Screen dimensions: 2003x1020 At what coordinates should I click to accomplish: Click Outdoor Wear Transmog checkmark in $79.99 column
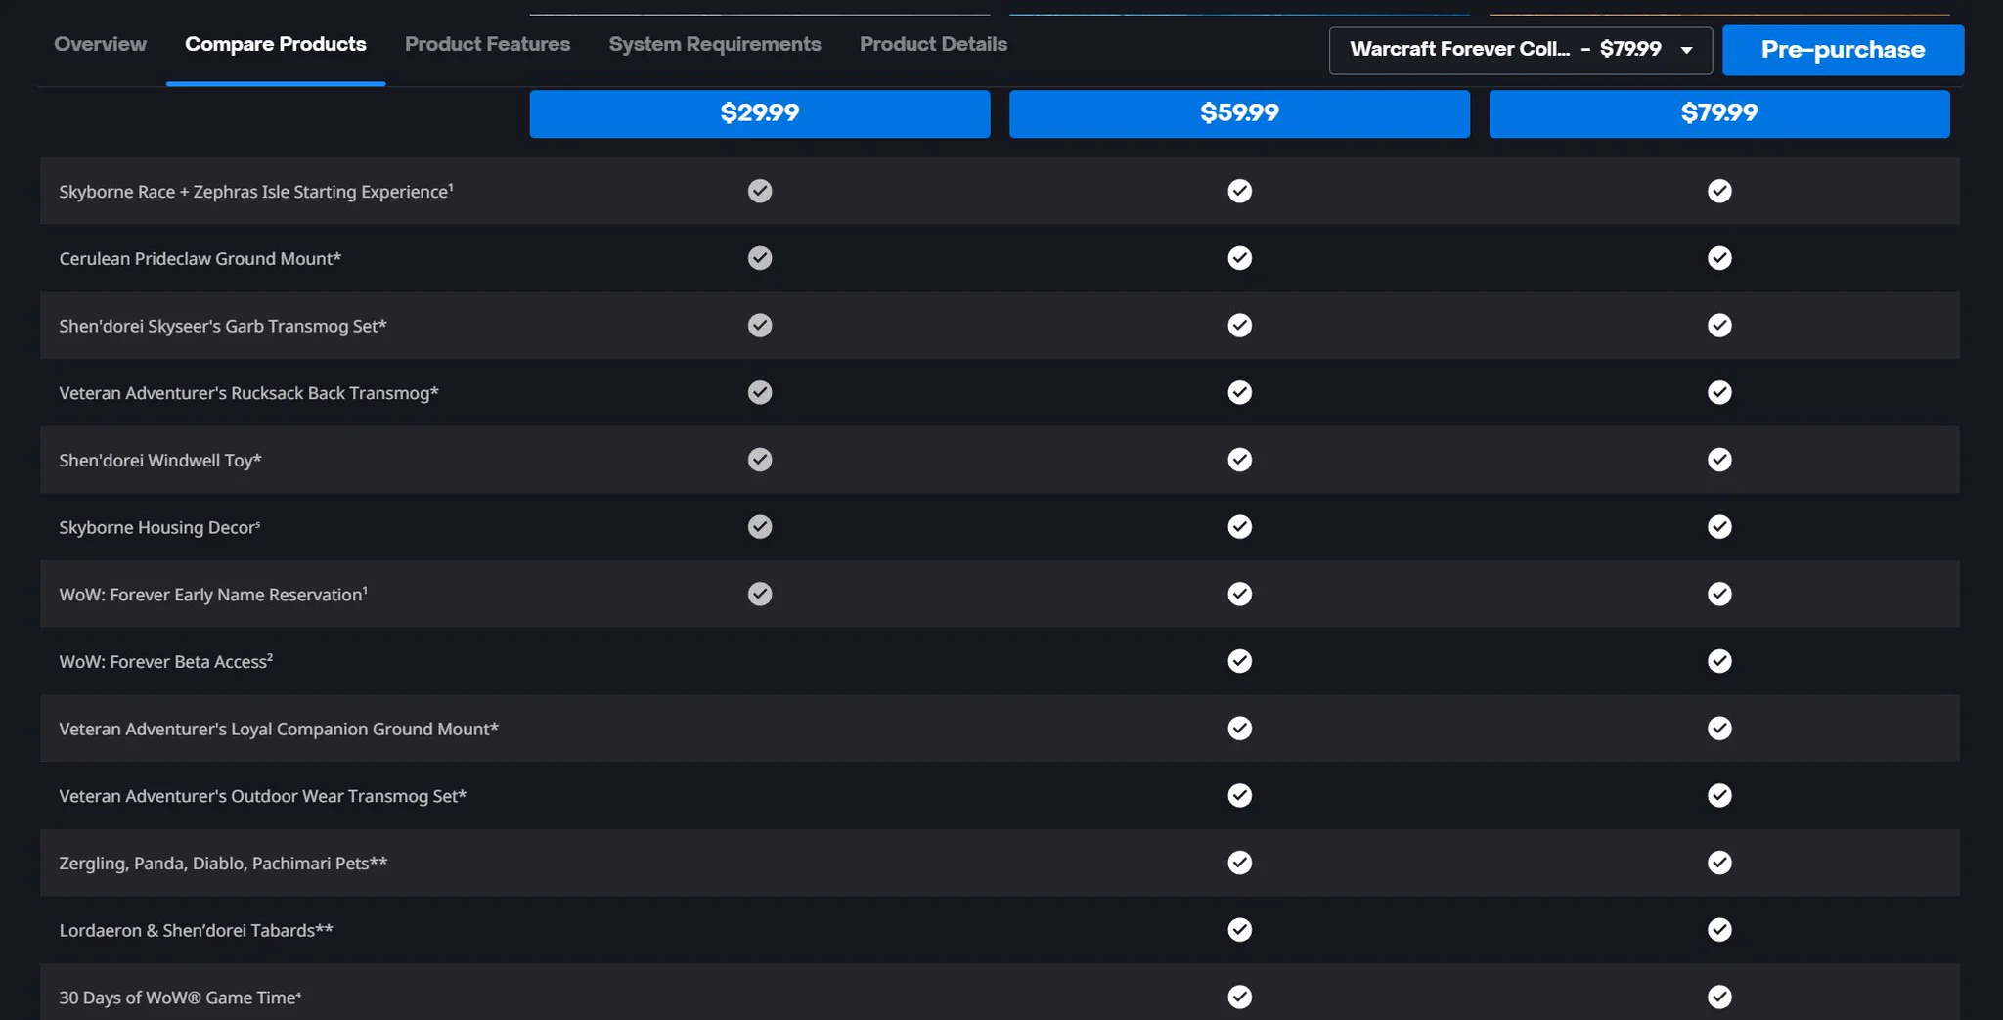click(x=1719, y=795)
